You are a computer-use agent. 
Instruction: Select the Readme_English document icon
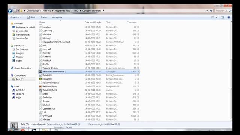40,68
